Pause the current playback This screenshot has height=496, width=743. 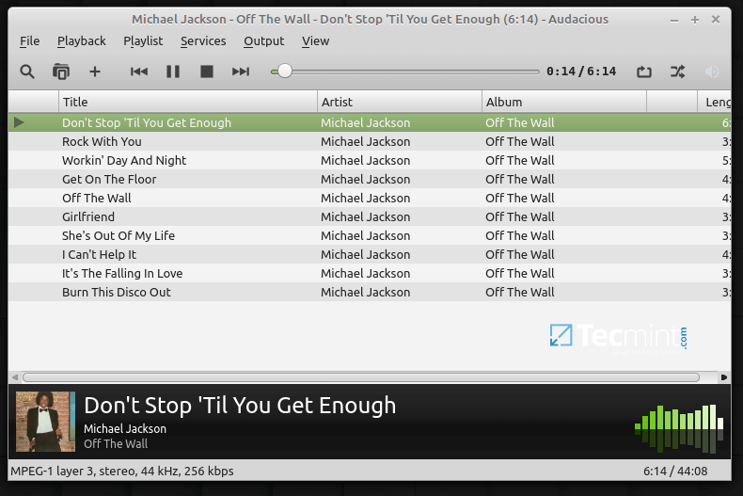click(173, 72)
